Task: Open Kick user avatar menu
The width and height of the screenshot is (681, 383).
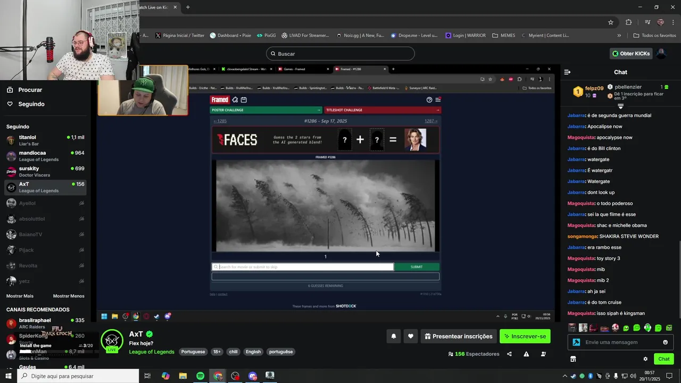Action: (661, 53)
